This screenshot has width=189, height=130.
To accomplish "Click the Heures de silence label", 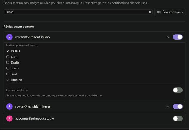I will coord(17,90).
